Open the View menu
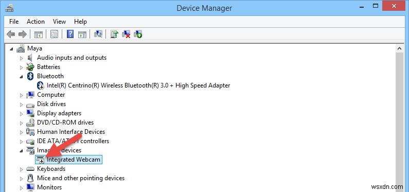 pos(60,22)
